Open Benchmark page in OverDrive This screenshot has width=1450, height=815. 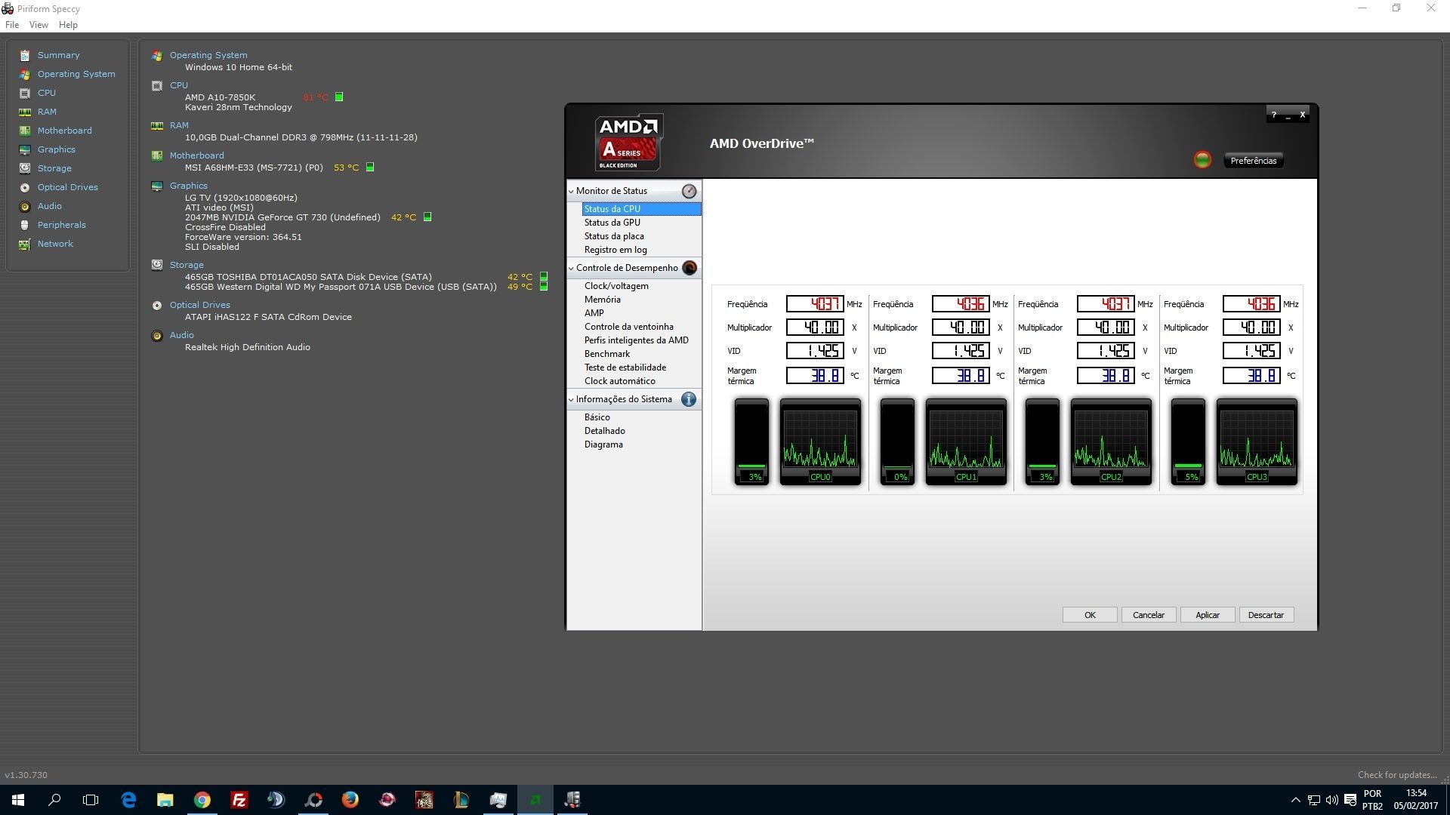pyautogui.click(x=607, y=354)
